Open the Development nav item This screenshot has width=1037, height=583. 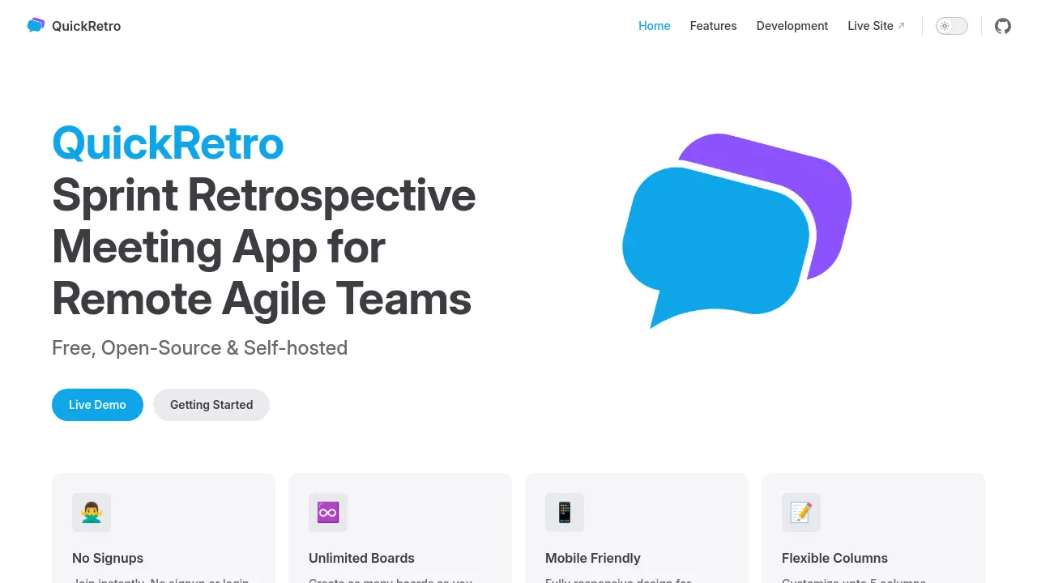click(x=792, y=26)
